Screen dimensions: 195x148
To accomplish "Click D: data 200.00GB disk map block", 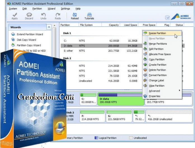I will click(x=121, y=99).
